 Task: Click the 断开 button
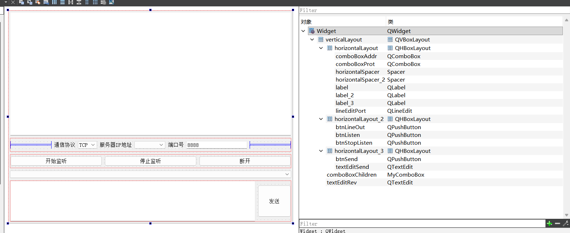245,161
